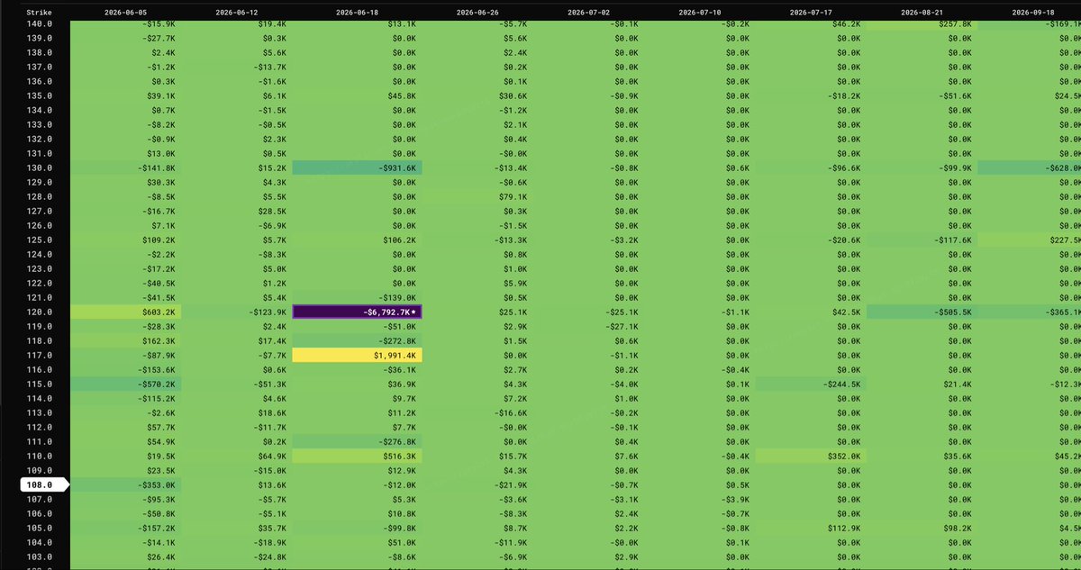The image size is (1081, 570).
Task: Click the 120.0 strike row label
Action: [40, 312]
